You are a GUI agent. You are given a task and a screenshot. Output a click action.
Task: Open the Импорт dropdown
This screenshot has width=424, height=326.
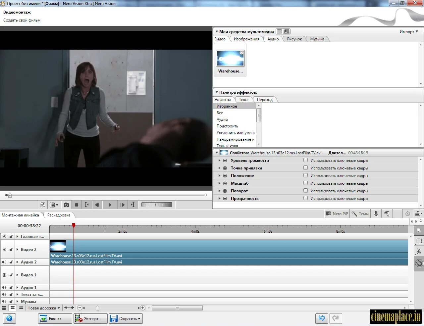pyautogui.click(x=409, y=32)
